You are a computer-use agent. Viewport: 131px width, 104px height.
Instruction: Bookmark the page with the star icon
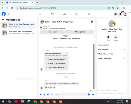pyautogui.click(x=117, y=8)
